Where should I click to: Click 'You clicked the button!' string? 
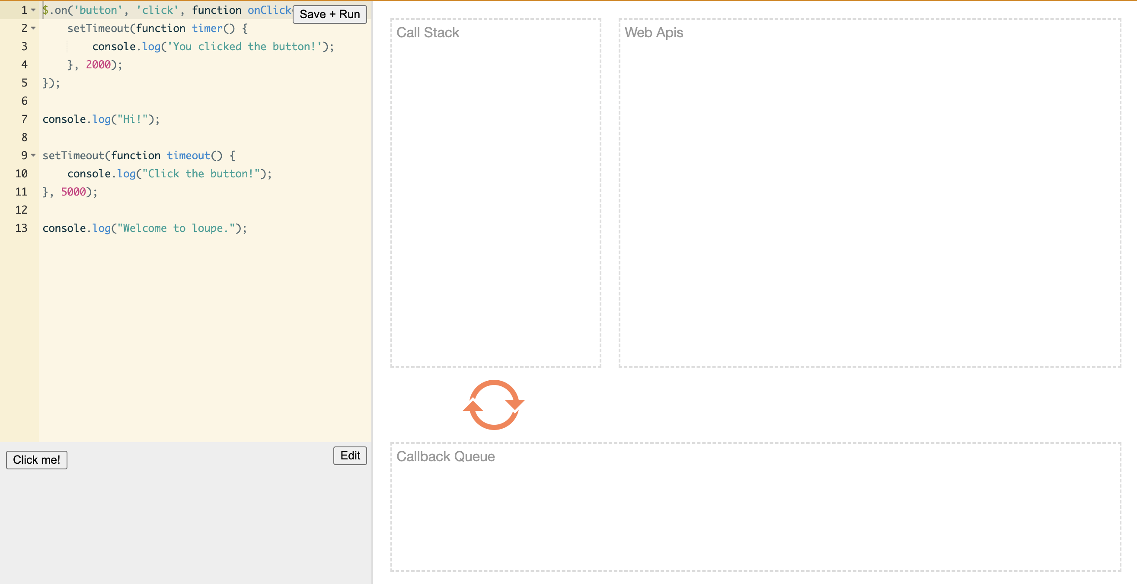[x=244, y=47]
